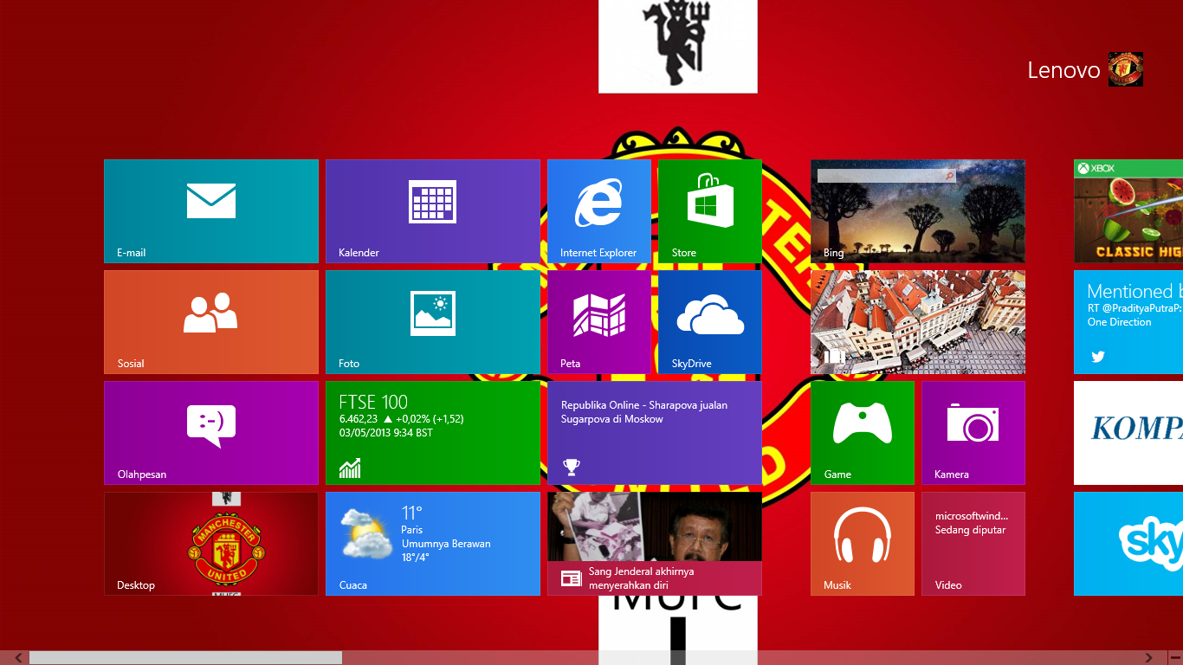This screenshot has height=665, width=1183.
Task: Click the zoom-out minus button
Action: 1174,658
